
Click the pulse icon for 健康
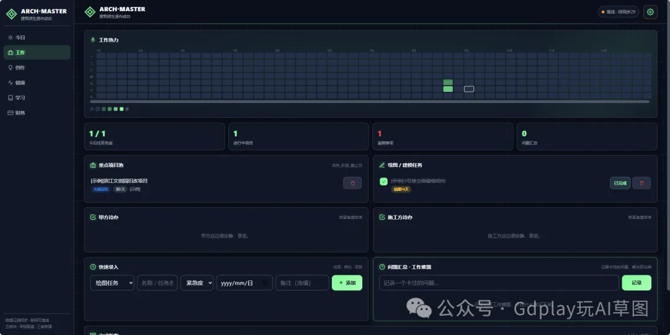[11, 83]
